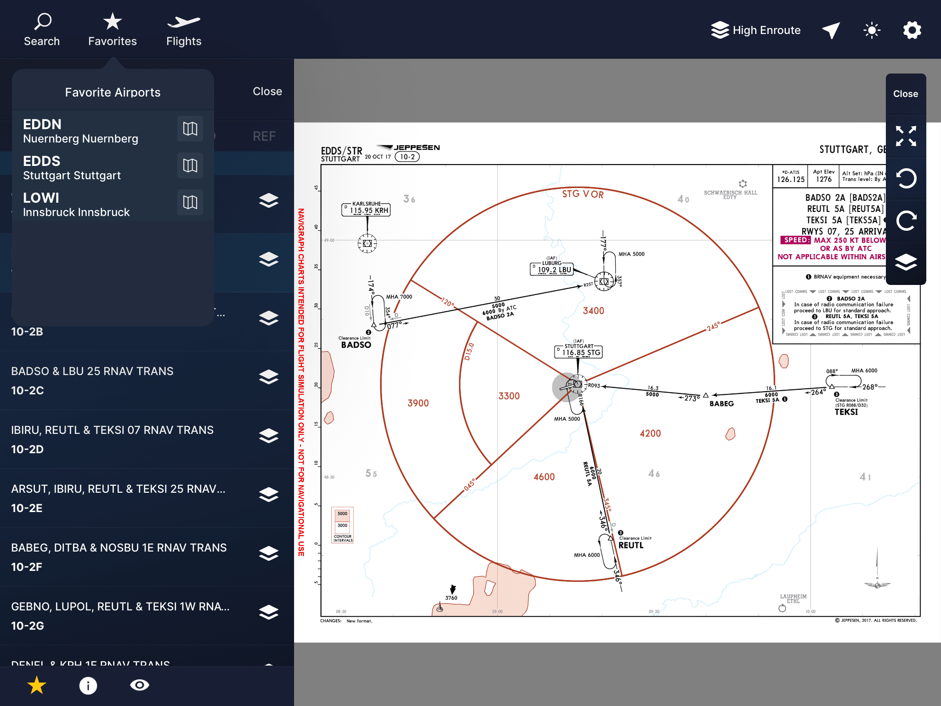Viewport: 941px width, 706px height.
Task: Open the 10-2F BABEG, DITBA chart
Action: (119, 557)
